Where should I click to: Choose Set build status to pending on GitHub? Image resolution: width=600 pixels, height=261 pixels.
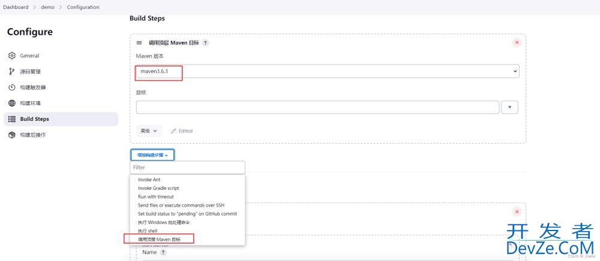[187, 214]
